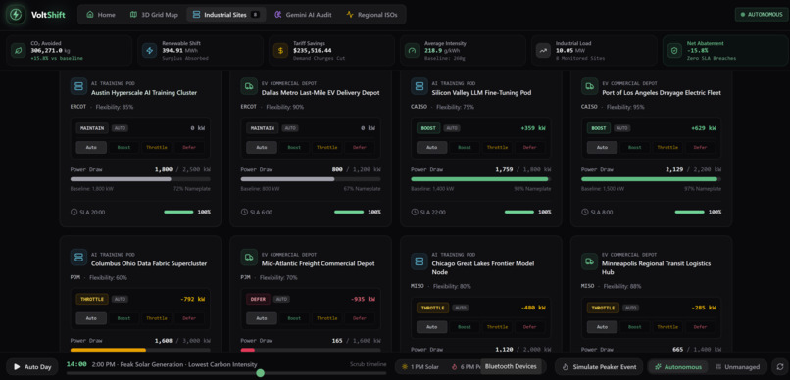Set Port of Los Angeles fleet to Auto

tap(602, 148)
